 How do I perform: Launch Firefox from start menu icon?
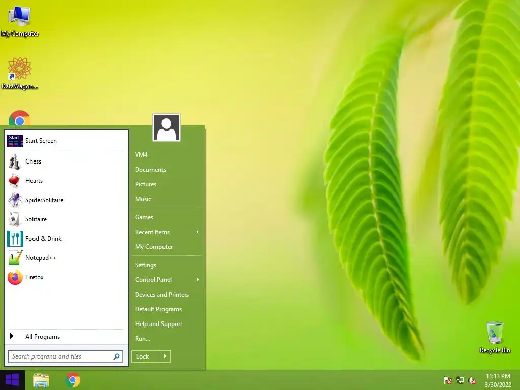click(15, 277)
